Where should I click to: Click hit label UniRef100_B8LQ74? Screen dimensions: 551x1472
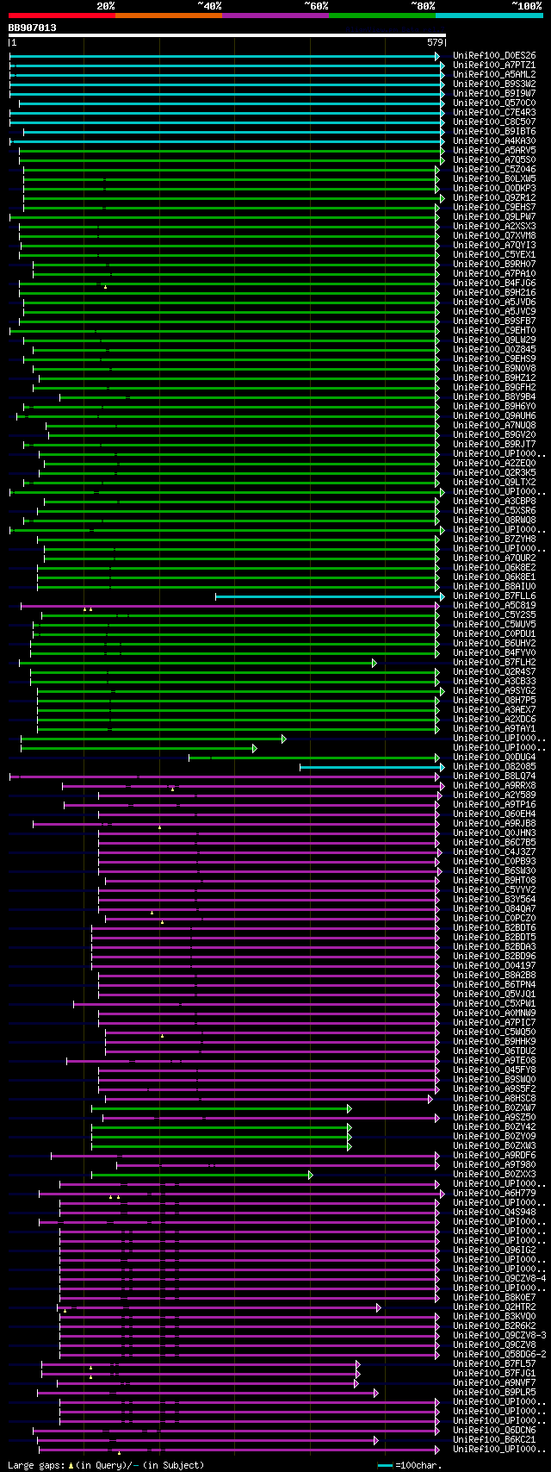click(x=494, y=777)
